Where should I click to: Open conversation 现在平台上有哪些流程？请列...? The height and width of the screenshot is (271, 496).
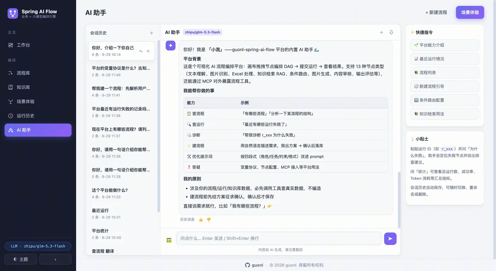[x=122, y=132]
